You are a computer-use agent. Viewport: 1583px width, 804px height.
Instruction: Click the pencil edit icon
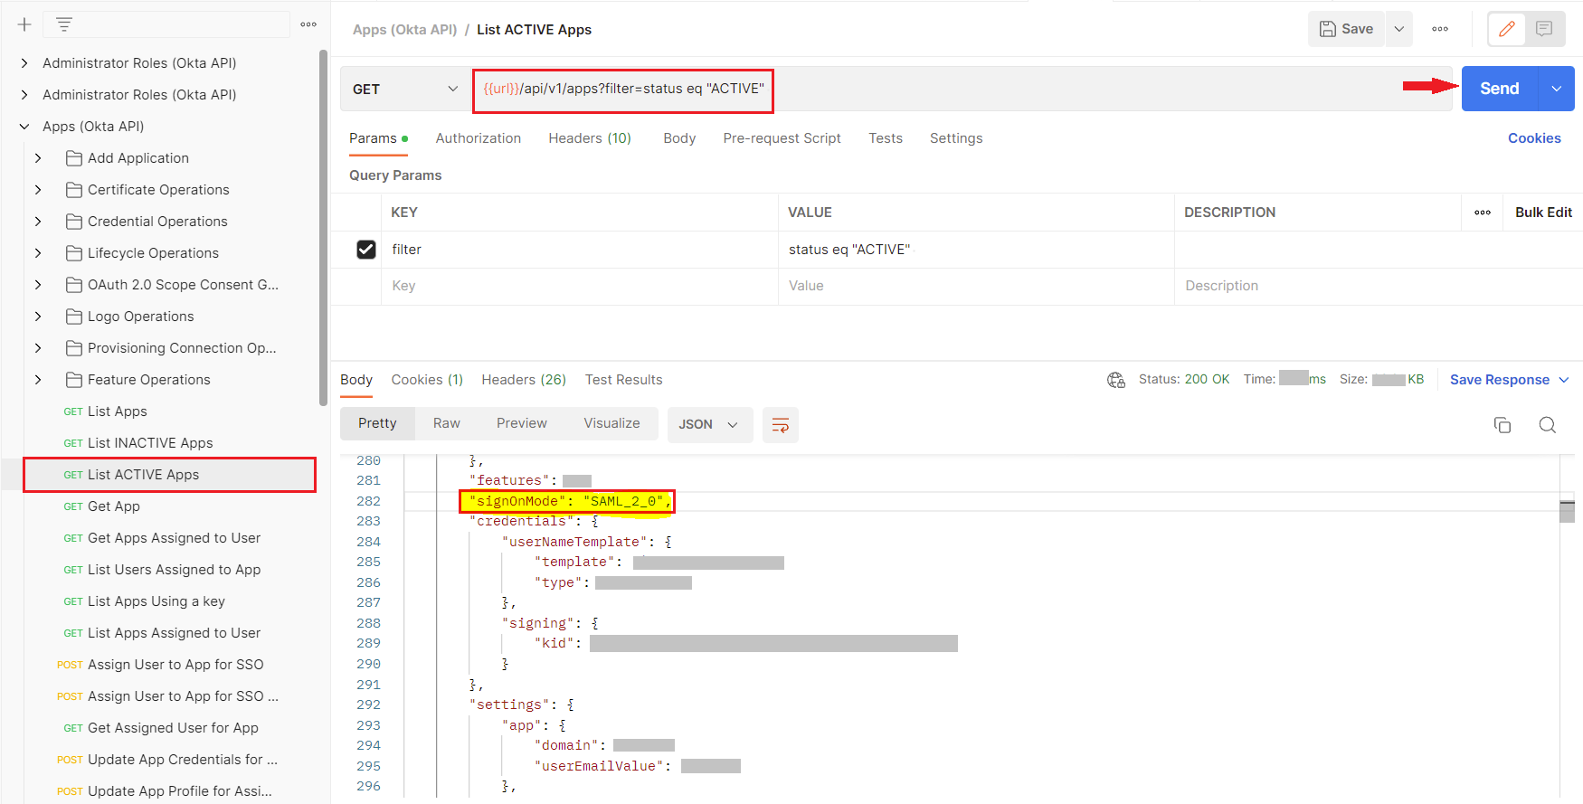[1507, 29]
